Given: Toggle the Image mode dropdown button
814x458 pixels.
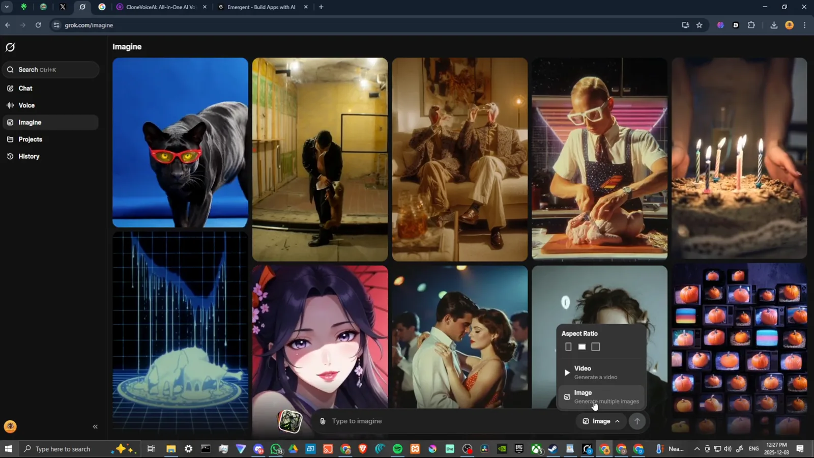Looking at the screenshot, I should coord(601,421).
